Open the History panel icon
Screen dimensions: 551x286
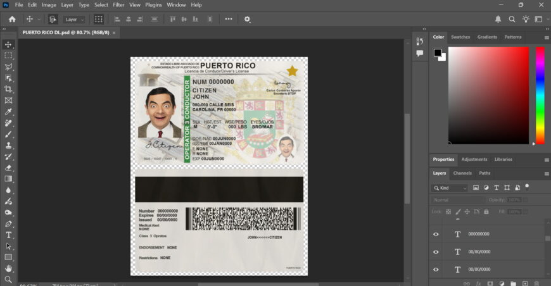click(419, 41)
